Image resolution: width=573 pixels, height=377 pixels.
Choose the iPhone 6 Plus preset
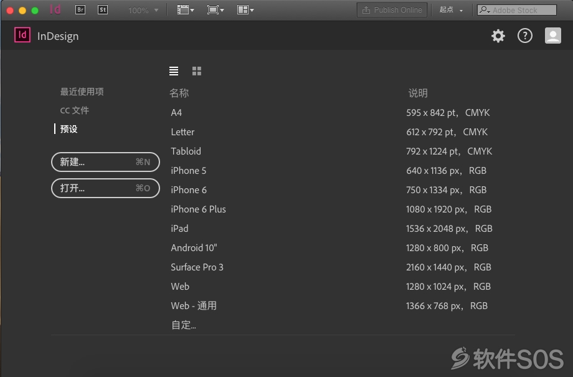coord(198,209)
